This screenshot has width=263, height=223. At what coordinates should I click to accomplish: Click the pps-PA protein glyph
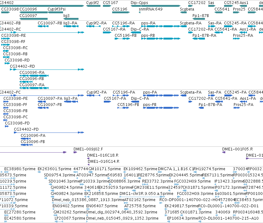click(161, 95)
